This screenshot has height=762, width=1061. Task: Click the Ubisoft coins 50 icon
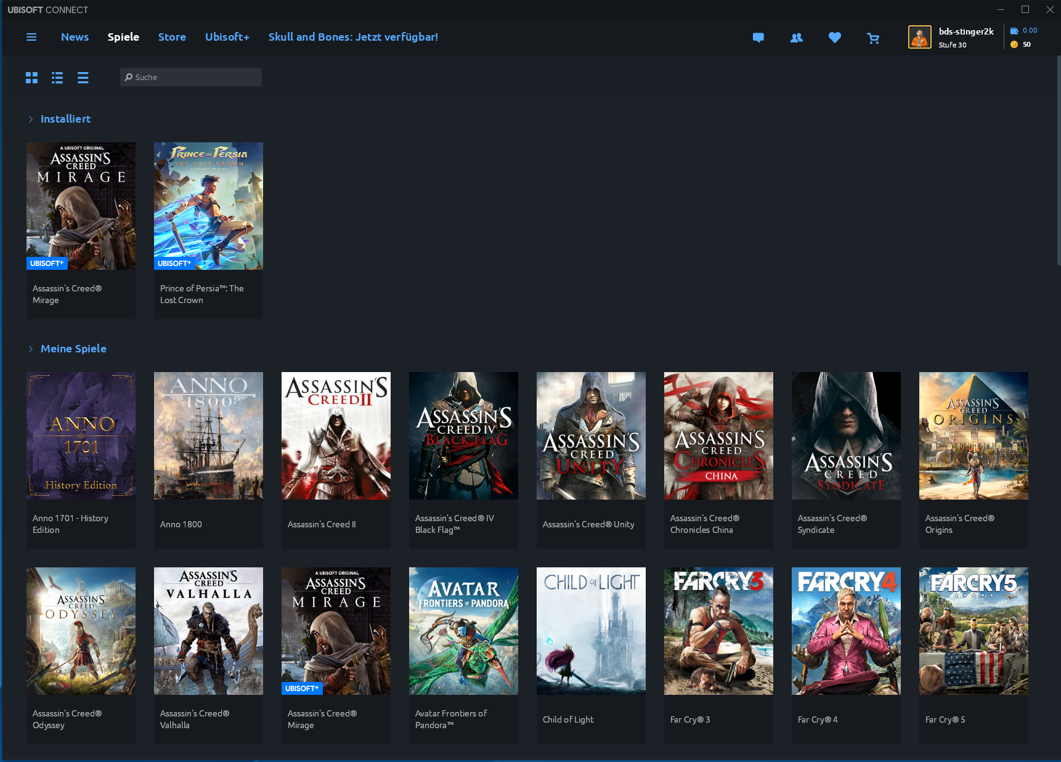[x=1014, y=44]
